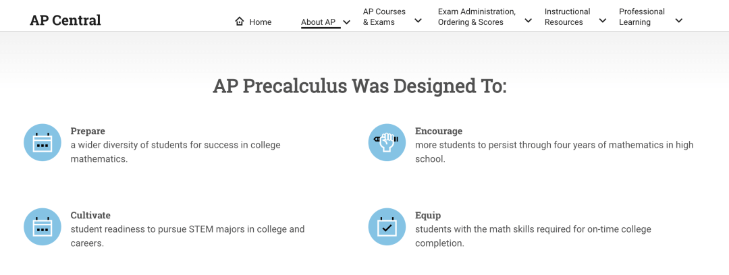Expand the Instructional Resources chevron

tap(603, 20)
